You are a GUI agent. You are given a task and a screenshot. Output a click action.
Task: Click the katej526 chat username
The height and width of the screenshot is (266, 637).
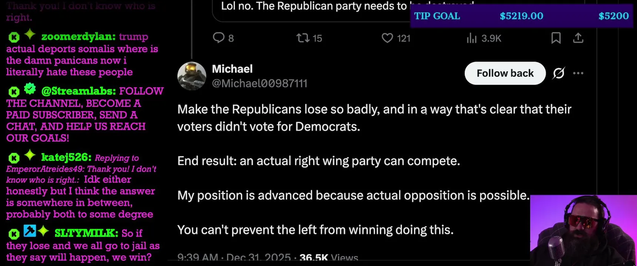click(x=66, y=157)
